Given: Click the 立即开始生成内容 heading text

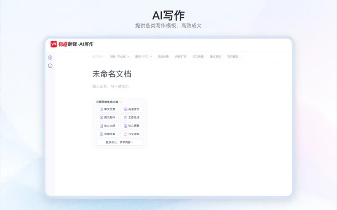Looking at the screenshot, I should (x=107, y=102).
